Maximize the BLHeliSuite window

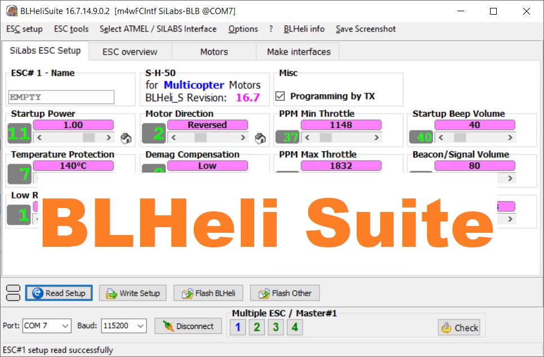click(493, 11)
